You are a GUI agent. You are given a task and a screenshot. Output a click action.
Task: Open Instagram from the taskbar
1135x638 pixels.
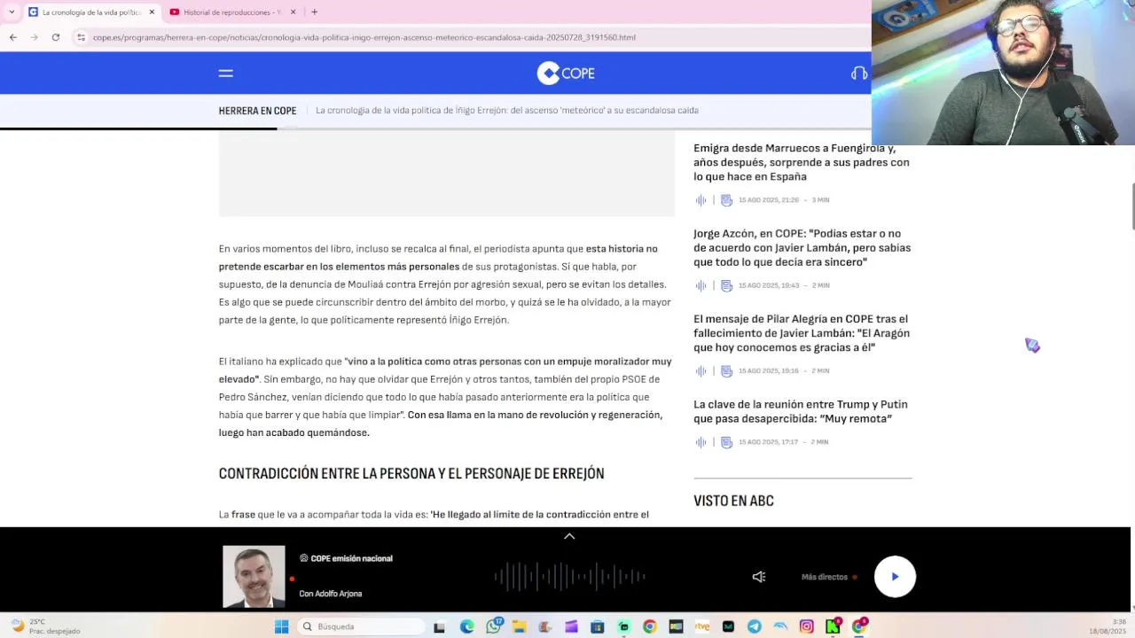pyautogui.click(x=806, y=626)
